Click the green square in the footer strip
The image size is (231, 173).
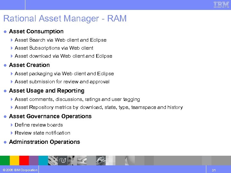[5, 161]
